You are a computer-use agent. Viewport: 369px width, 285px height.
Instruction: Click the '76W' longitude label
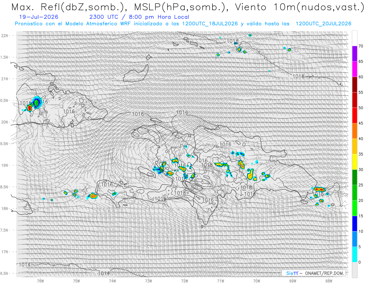coord(40,281)
